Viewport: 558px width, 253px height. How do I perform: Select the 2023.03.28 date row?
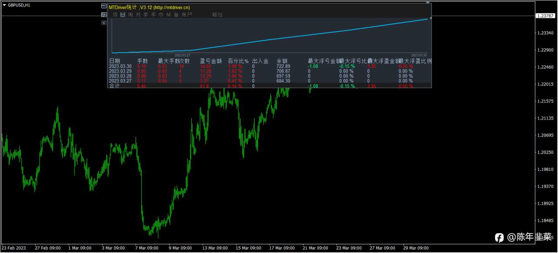[120, 76]
